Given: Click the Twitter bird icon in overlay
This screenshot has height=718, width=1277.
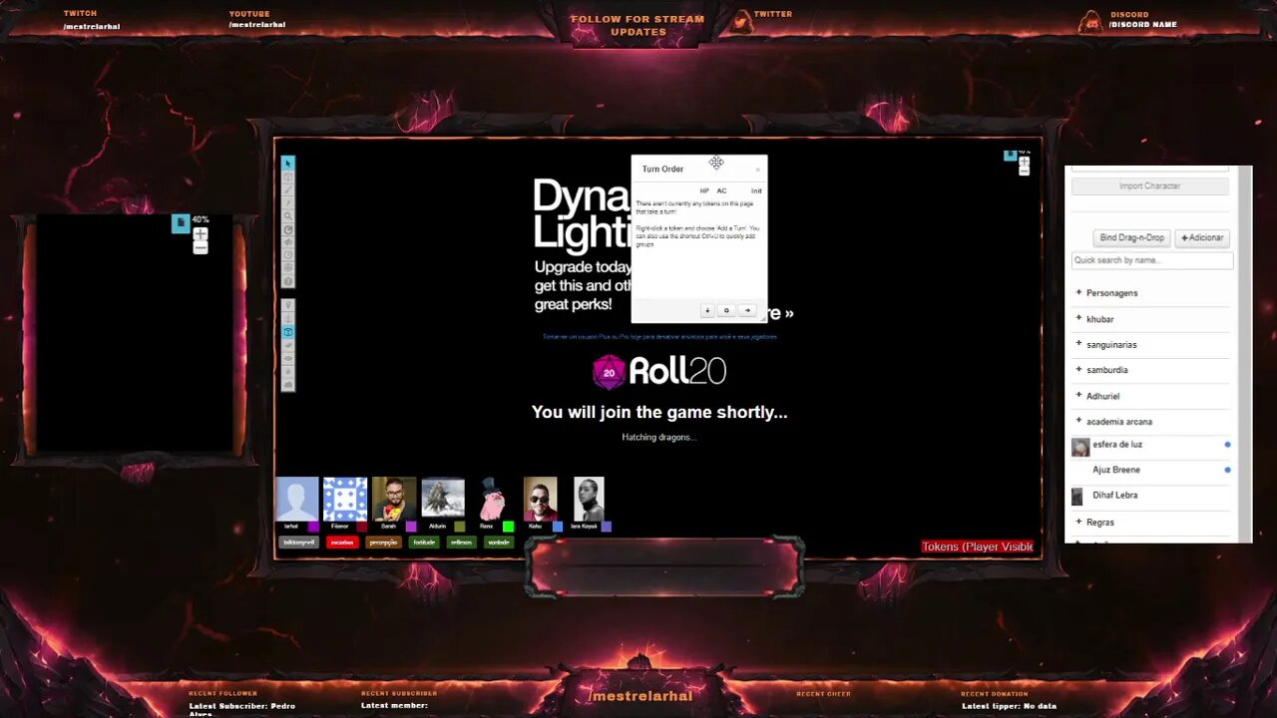Looking at the screenshot, I should (740, 22).
